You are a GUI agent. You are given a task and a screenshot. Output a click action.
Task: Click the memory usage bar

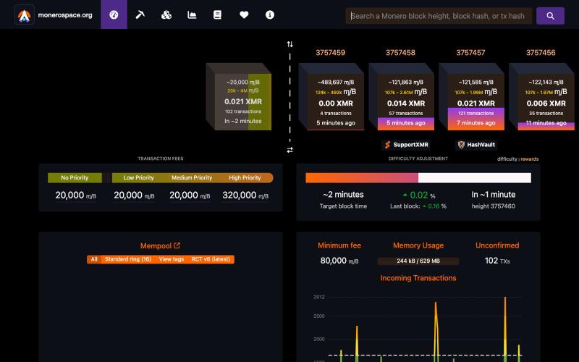tap(418, 261)
